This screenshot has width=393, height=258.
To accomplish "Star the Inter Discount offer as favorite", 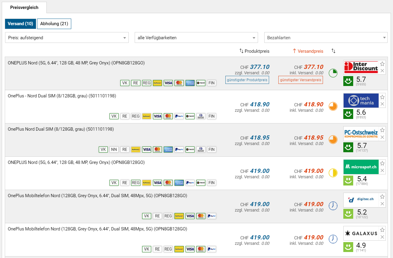I will pyautogui.click(x=382, y=64).
